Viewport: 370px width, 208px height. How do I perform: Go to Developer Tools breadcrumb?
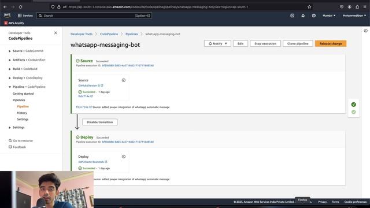point(82,34)
